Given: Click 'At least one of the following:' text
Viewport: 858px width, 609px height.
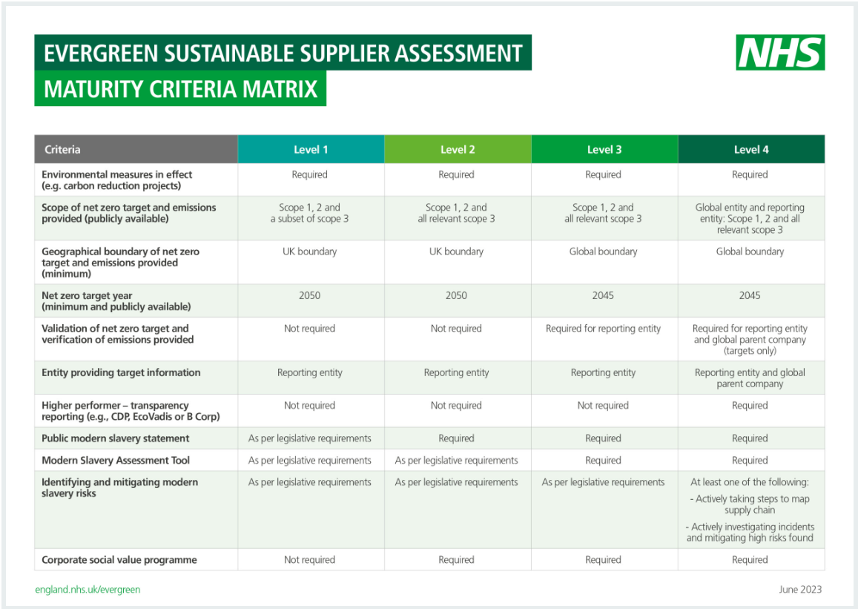Looking at the screenshot, I should [x=750, y=482].
